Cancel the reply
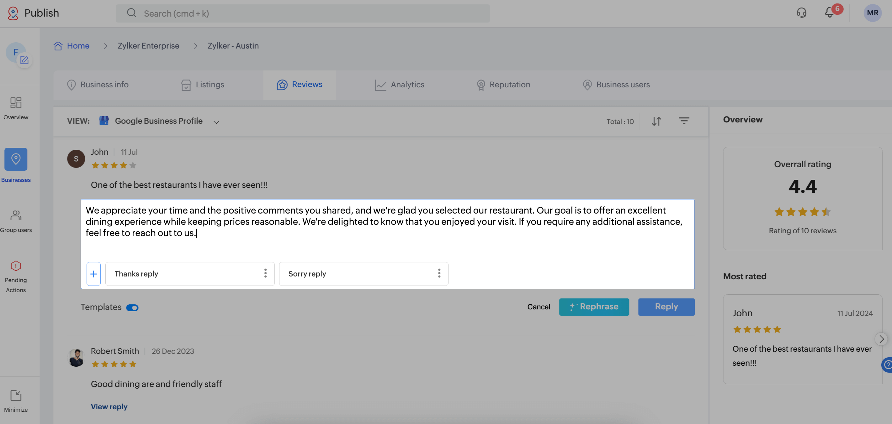Screen dimensions: 892x424 pyautogui.click(x=539, y=307)
